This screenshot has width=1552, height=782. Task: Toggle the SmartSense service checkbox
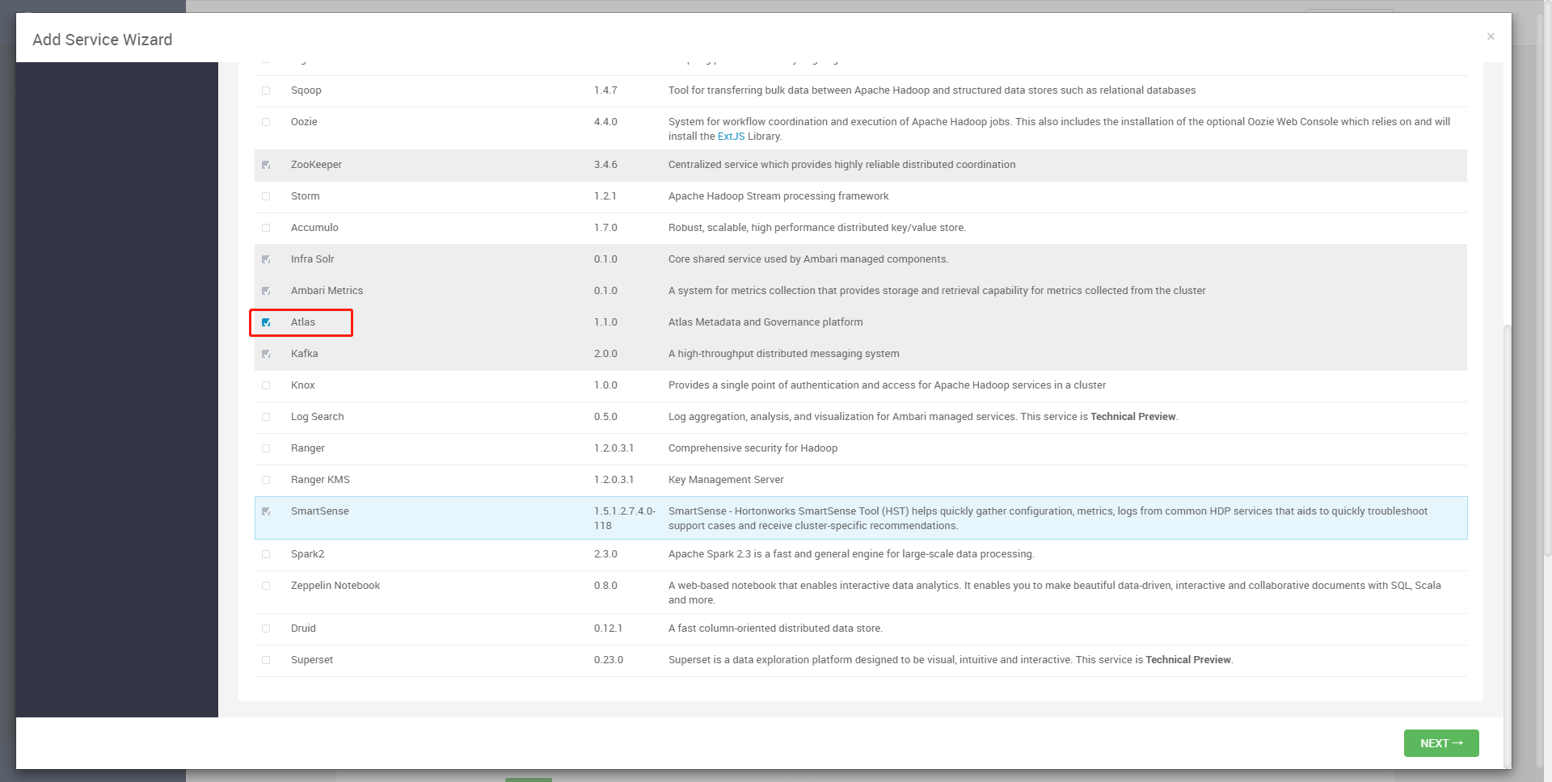click(x=266, y=511)
